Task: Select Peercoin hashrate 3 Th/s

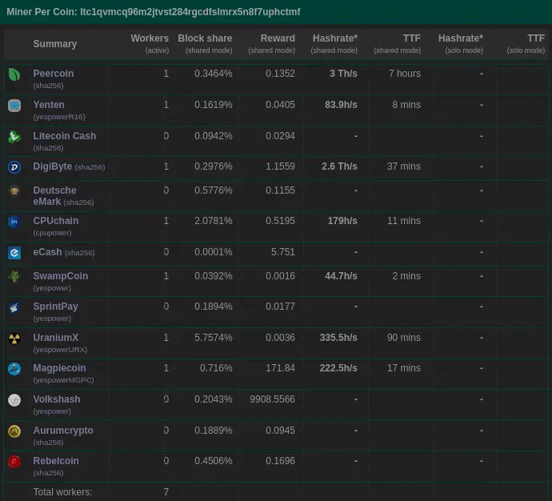Action: (x=343, y=74)
